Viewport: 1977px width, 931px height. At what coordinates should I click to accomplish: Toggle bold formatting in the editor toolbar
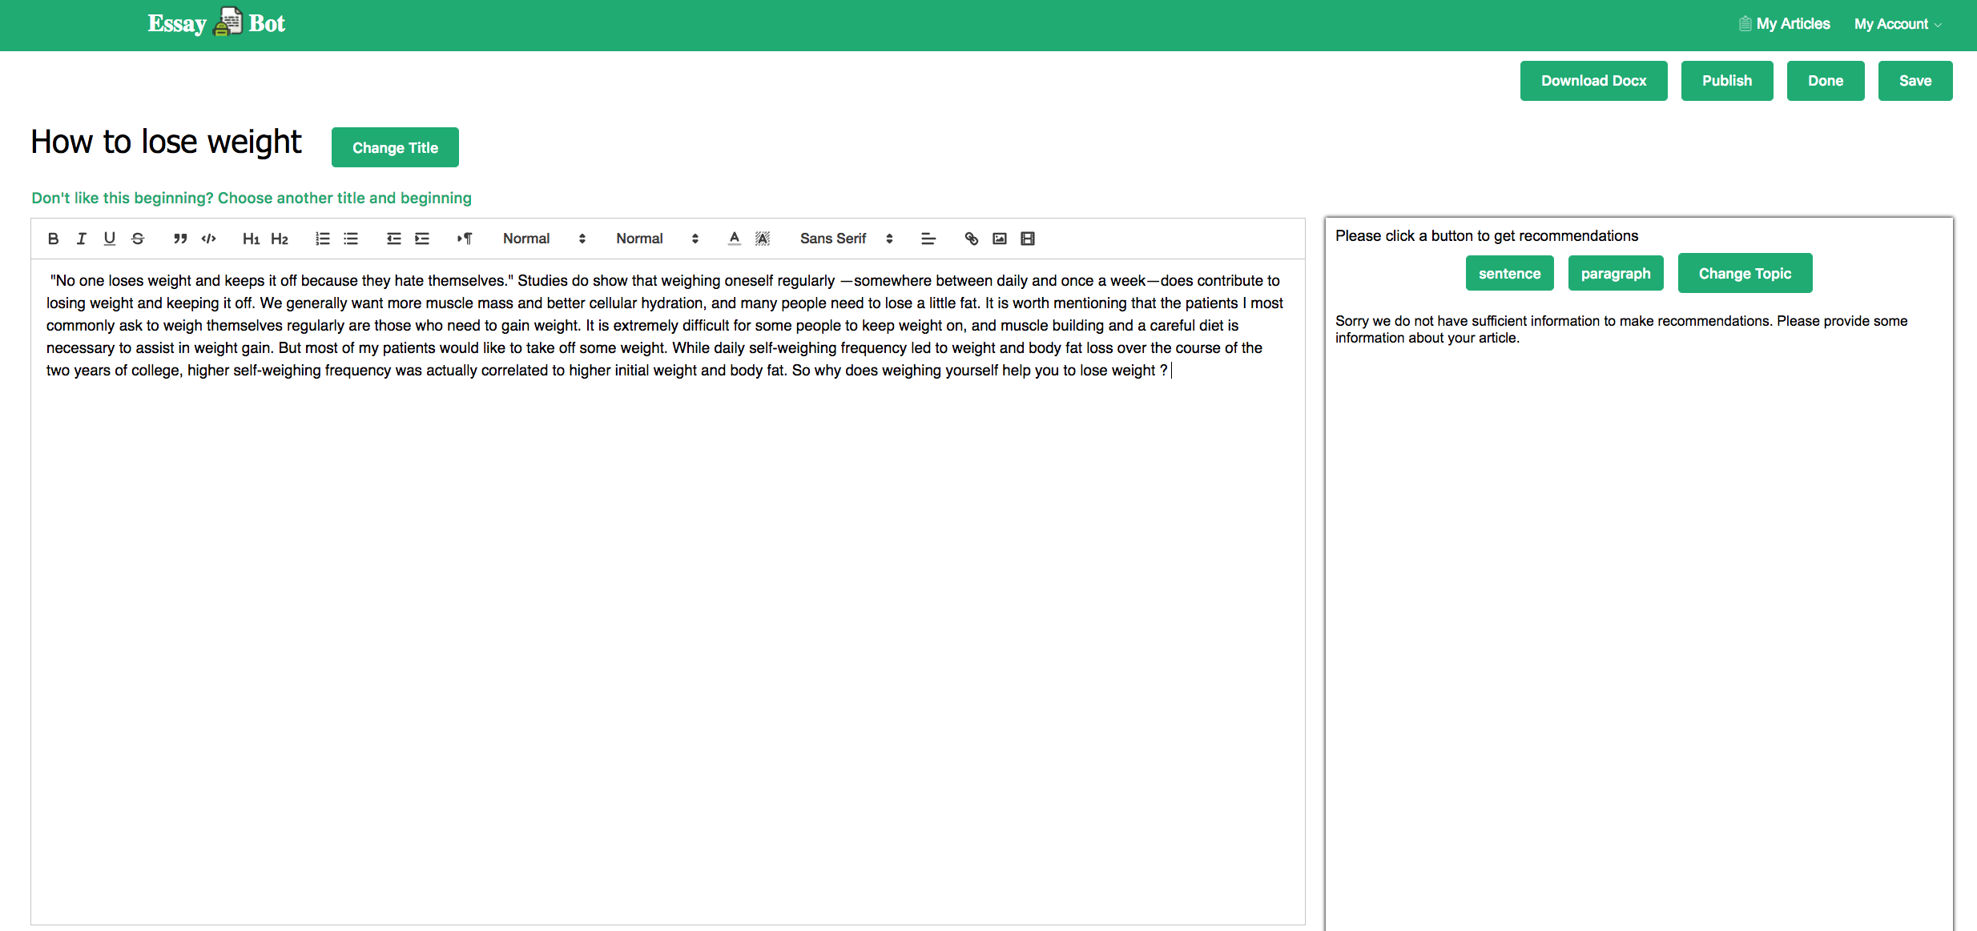tap(53, 239)
